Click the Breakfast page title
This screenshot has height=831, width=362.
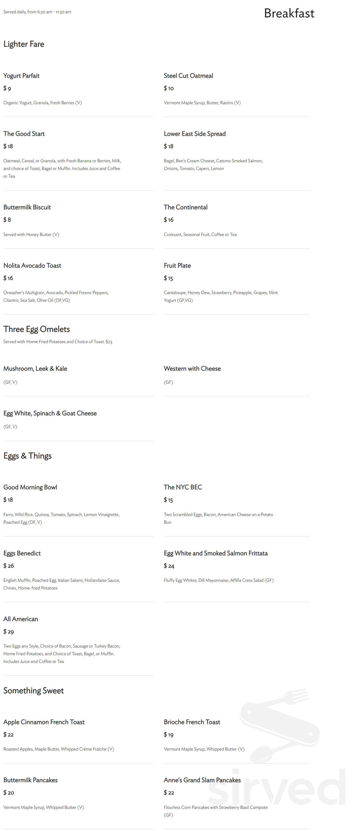289,13
